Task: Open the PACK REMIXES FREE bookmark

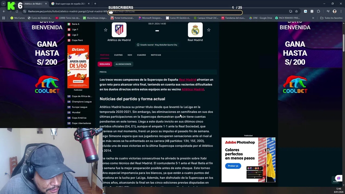Action: (x=287, y=18)
